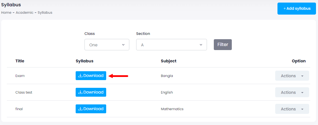Click download icon in Class test row
The width and height of the screenshot is (318, 125).
[80, 92]
